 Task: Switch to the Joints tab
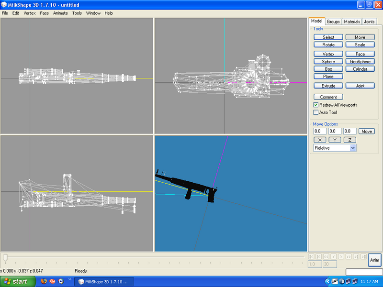369,22
